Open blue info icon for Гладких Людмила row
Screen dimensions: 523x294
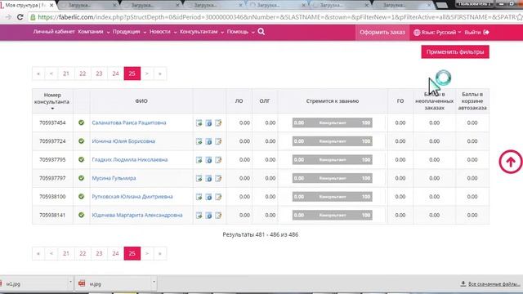click(x=209, y=160)
